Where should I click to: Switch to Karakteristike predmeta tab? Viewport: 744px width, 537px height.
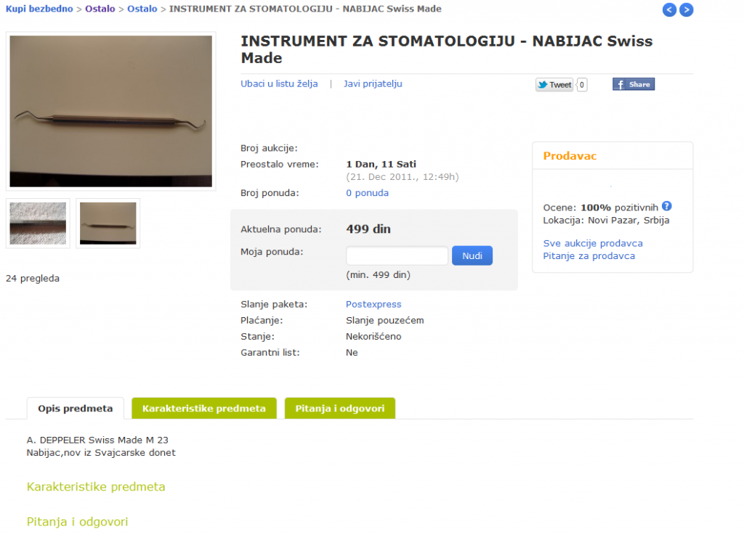(204, 408)
